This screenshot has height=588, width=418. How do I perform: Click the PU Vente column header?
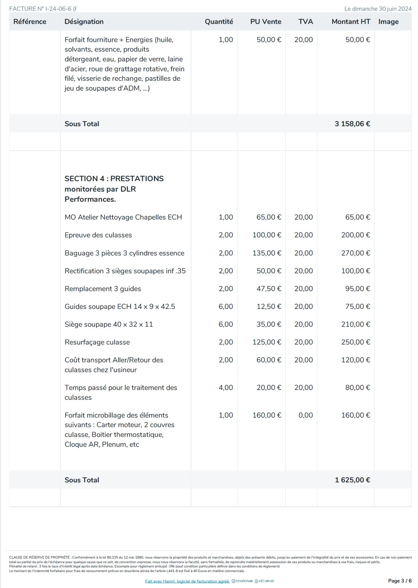click(x=266, y=21)
